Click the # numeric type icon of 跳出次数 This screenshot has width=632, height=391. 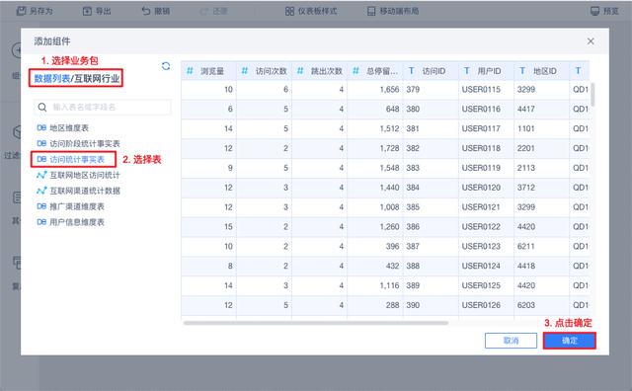[300, 71]
